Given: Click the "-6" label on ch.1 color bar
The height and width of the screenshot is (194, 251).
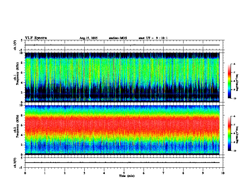Looking at the screenshot, I should 234,64.
